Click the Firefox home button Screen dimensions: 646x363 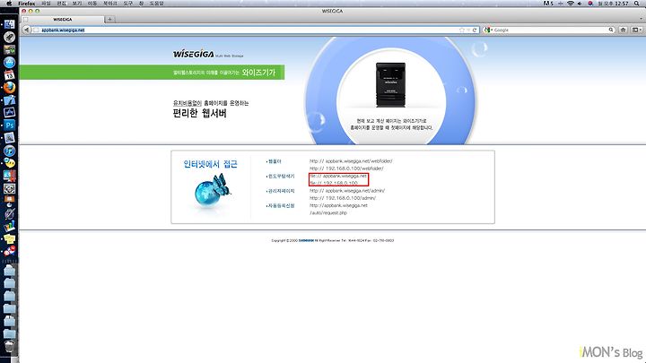(x=623, y=30)
